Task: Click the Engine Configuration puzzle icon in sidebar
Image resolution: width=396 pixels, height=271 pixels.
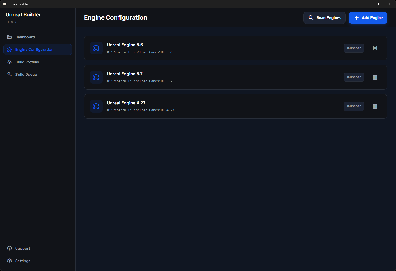Action: click(9, 49)
